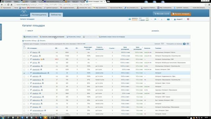
Task: Sort by the URL площадки column header
Action: coord(32,48)
